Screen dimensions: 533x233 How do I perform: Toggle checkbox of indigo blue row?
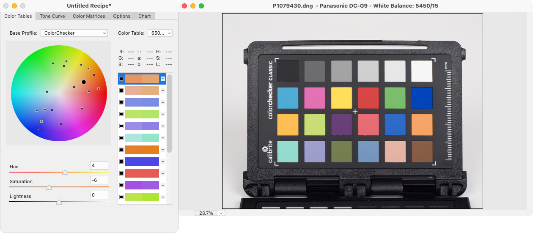[121, 162]
